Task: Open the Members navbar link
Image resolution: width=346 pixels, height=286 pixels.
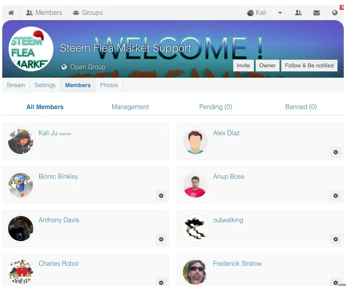Action: tap(44, 13)
